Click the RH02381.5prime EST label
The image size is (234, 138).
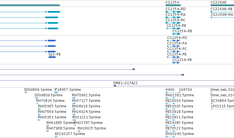(180, 95)
